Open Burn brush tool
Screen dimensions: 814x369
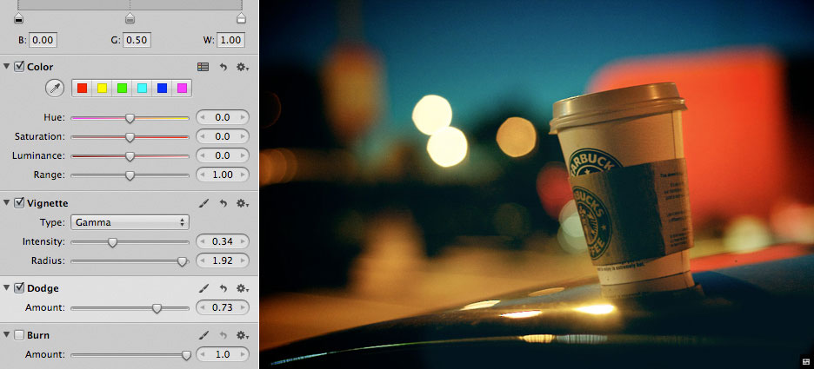point(204,335)
